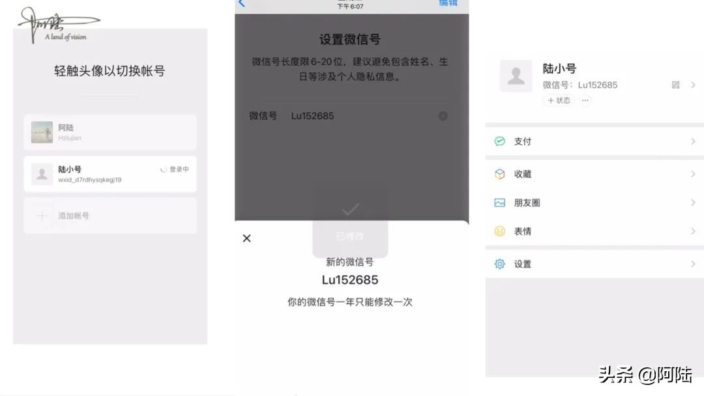
Task: Expand the 朋友圈 row chevron
Action: tap(693, 203)
